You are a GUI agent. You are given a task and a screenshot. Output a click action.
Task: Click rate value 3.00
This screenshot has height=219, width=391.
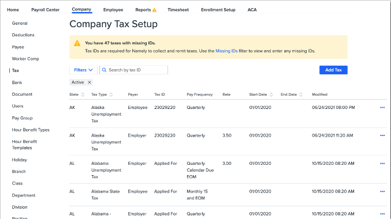coord(227,164)
